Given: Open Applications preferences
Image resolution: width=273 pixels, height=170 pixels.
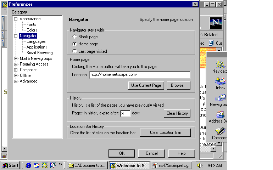Looking at the screenshot, I should point(37,47).
